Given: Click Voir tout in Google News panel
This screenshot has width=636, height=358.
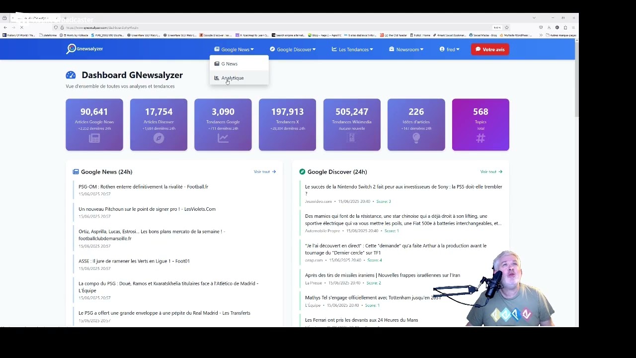Looking at the screenshot, I should (265, 172).
